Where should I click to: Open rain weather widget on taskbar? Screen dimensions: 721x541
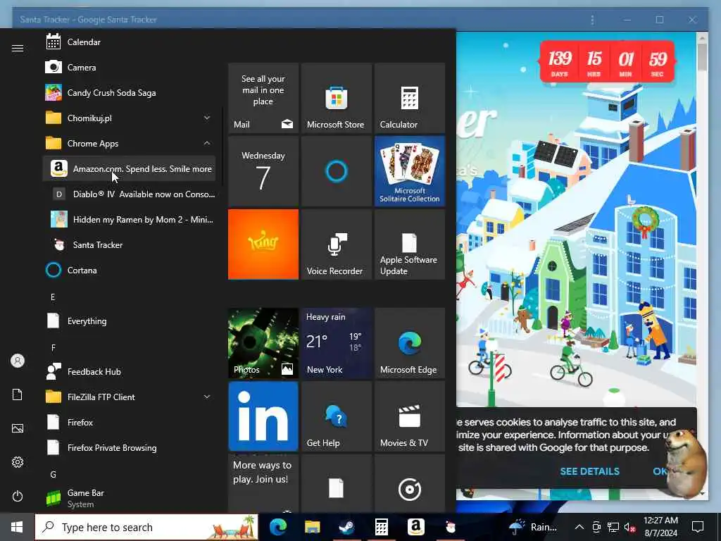tap(534, 527)
